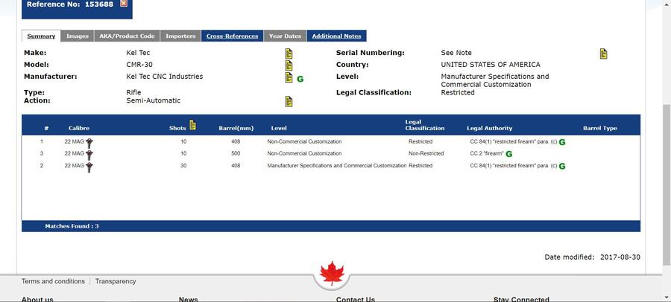Viewport: 671px width, 302px height.
Task: Click the red maple leaf emblem
Action: click(332, 274)
